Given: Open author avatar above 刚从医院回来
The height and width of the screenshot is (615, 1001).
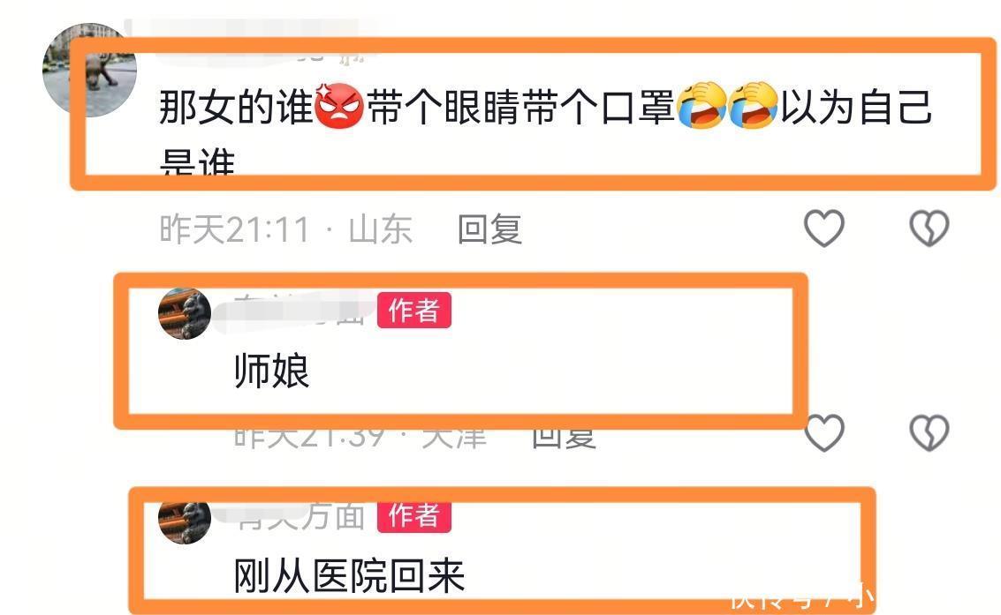Looking at the screenshot, I should click(x=185, y=521).
